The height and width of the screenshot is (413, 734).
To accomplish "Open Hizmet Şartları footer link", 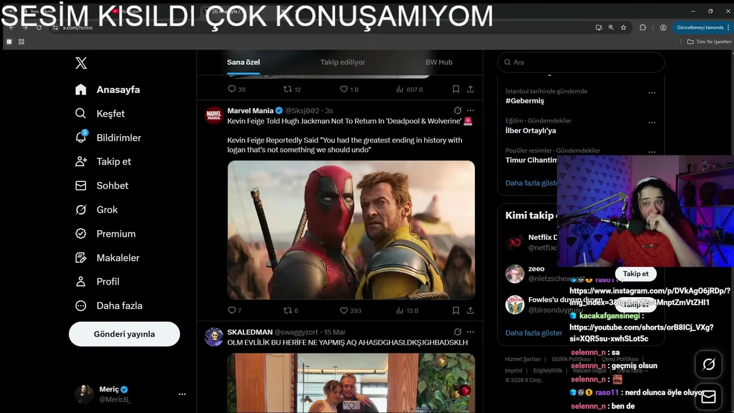I will click(x=523, y=359).
